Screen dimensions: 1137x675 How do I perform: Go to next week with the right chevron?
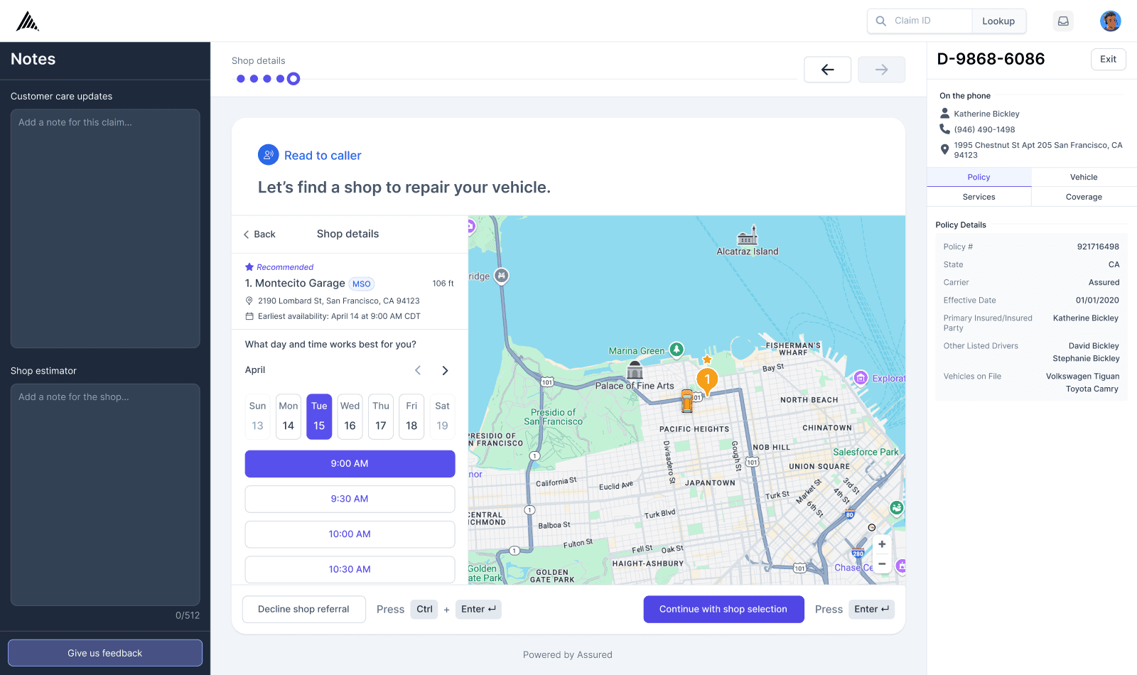[445, 370]
